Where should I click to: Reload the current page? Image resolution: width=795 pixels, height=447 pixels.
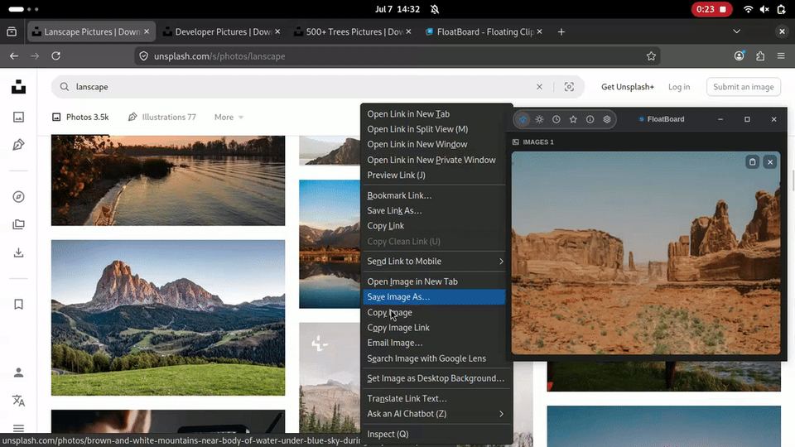point(55,56)
